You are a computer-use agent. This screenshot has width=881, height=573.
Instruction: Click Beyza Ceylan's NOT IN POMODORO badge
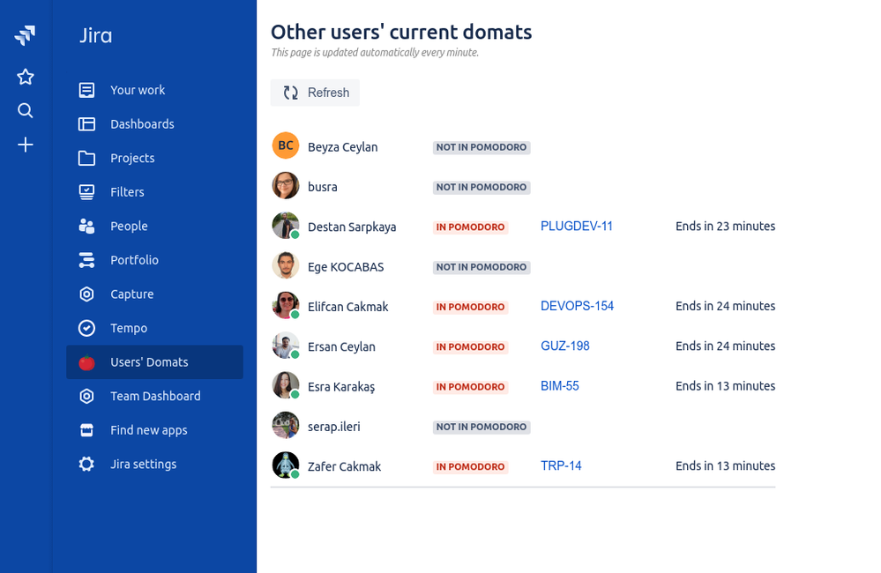point(482,147)
